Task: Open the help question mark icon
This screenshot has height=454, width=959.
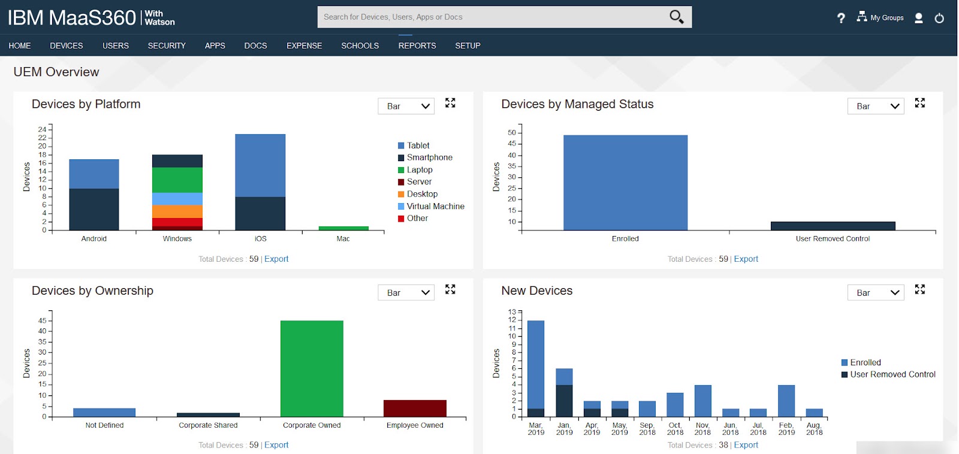Action: [x=841, y=18]
